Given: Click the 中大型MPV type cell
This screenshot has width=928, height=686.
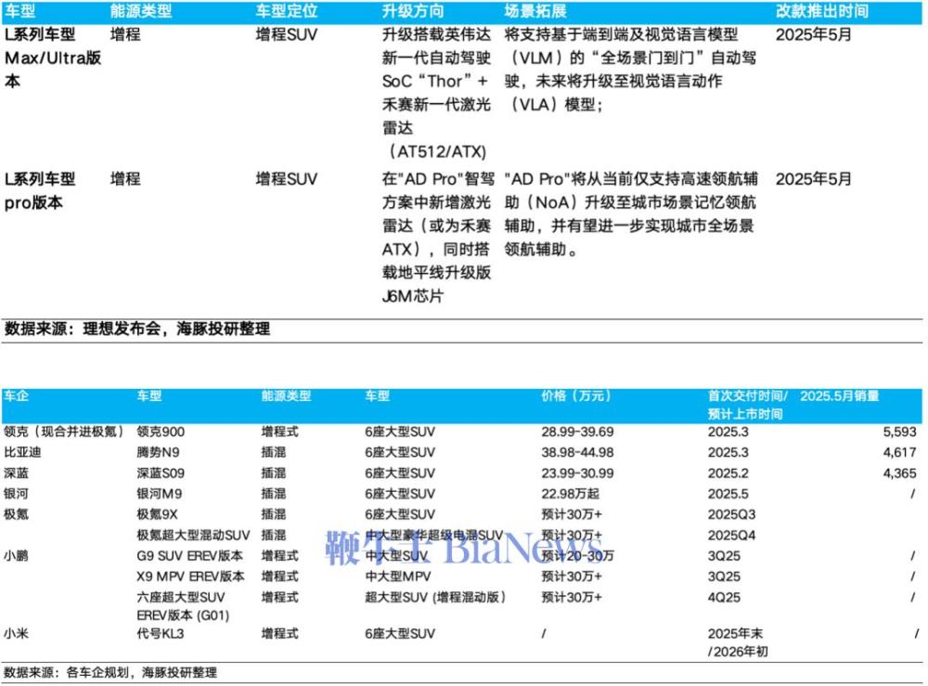Looking at the screenshot, I should [398, 576].
